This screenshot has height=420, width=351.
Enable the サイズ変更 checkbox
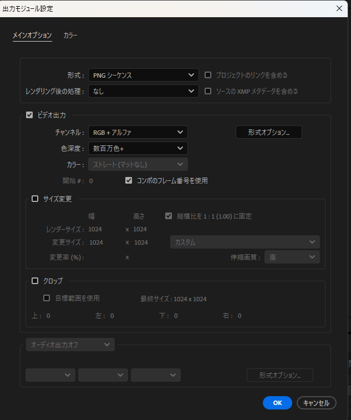click(35, 199)
